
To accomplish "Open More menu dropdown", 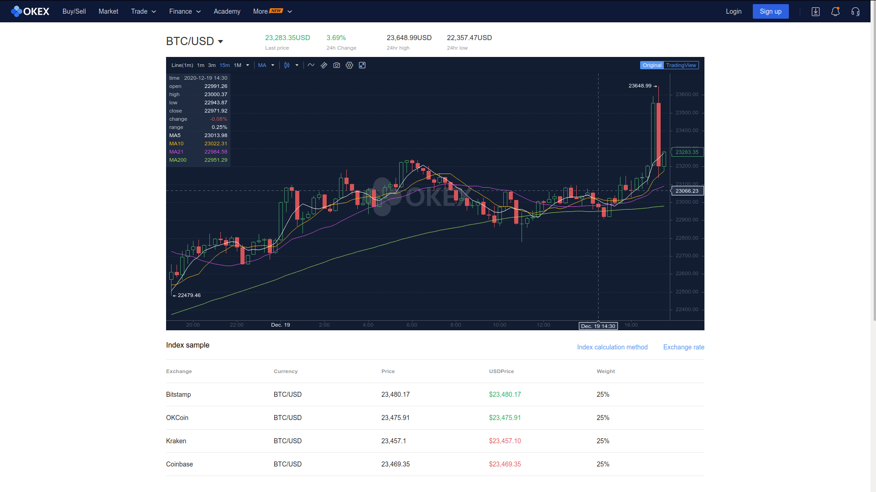I will pyautogui.click(x=273, y=11).
